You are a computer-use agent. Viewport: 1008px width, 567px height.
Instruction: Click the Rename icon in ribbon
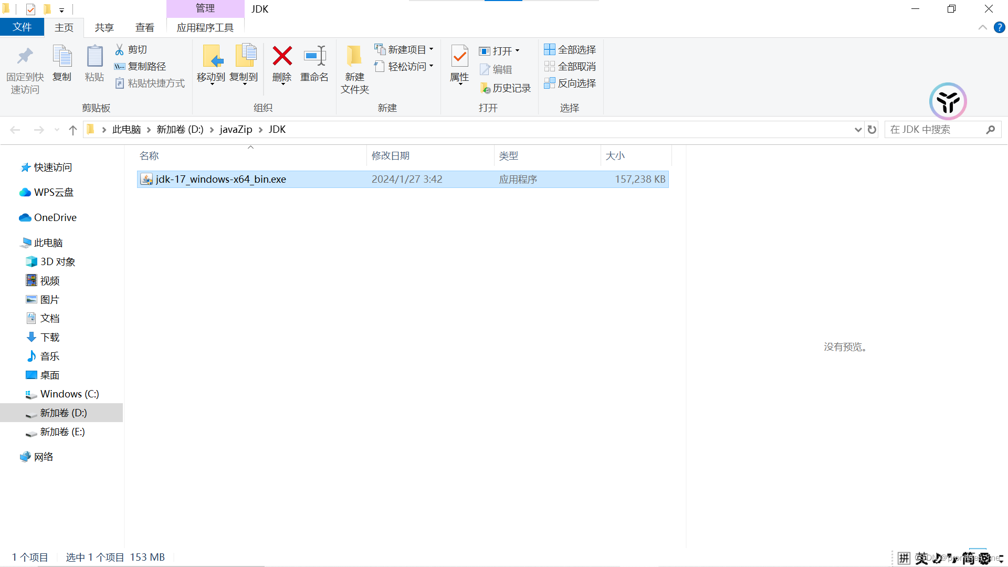tap(314, 57)
